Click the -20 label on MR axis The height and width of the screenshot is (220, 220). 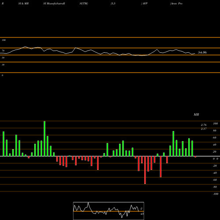pyautogui.click(x=215, y=166)
